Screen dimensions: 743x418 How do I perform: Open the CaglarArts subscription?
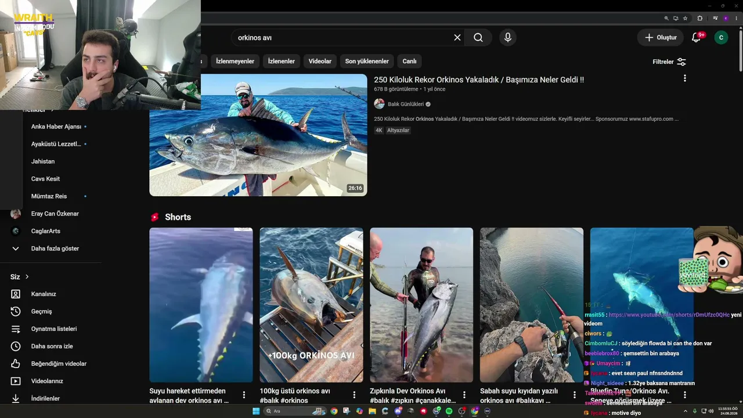46,231
